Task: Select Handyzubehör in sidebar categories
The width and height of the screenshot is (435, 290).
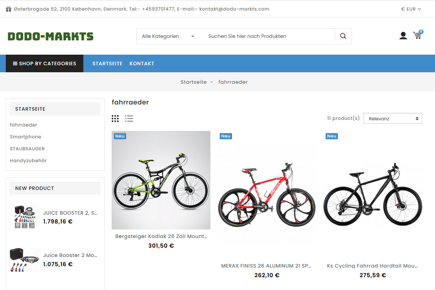Action: (28, 160)
